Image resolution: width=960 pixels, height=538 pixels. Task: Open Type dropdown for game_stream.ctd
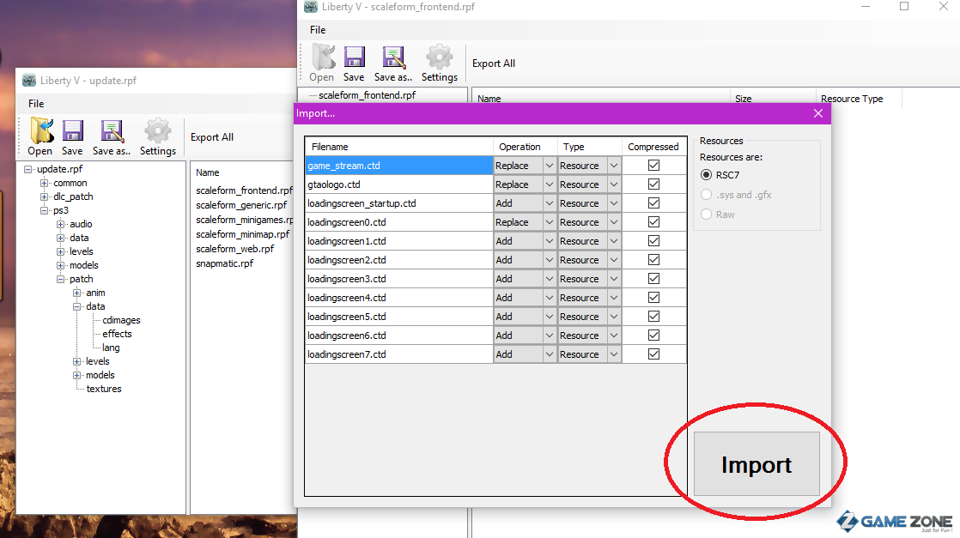[614, 166]
